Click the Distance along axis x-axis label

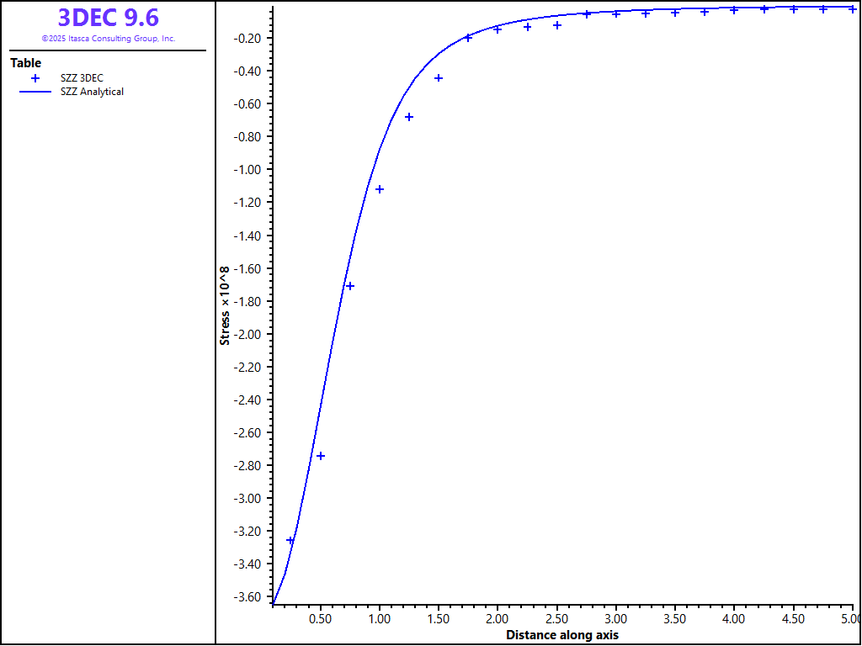click(x=561, y=635)
